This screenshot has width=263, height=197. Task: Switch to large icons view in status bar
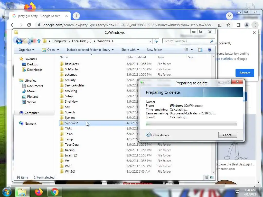pyautogui.click(x=212, y=177)
